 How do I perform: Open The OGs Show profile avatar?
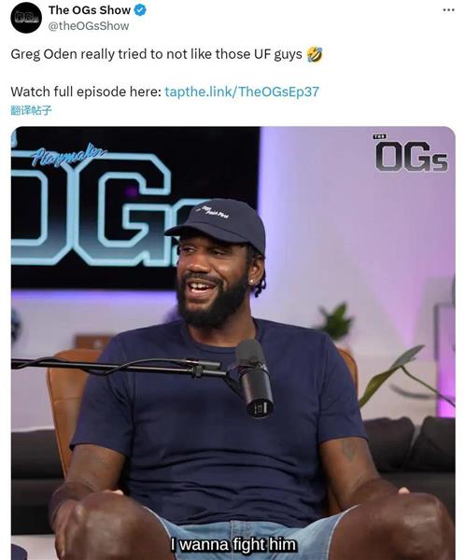(x=26, y=18)
